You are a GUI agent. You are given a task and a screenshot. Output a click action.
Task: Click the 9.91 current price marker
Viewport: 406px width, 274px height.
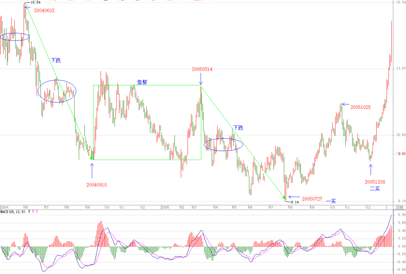point(402,154)
